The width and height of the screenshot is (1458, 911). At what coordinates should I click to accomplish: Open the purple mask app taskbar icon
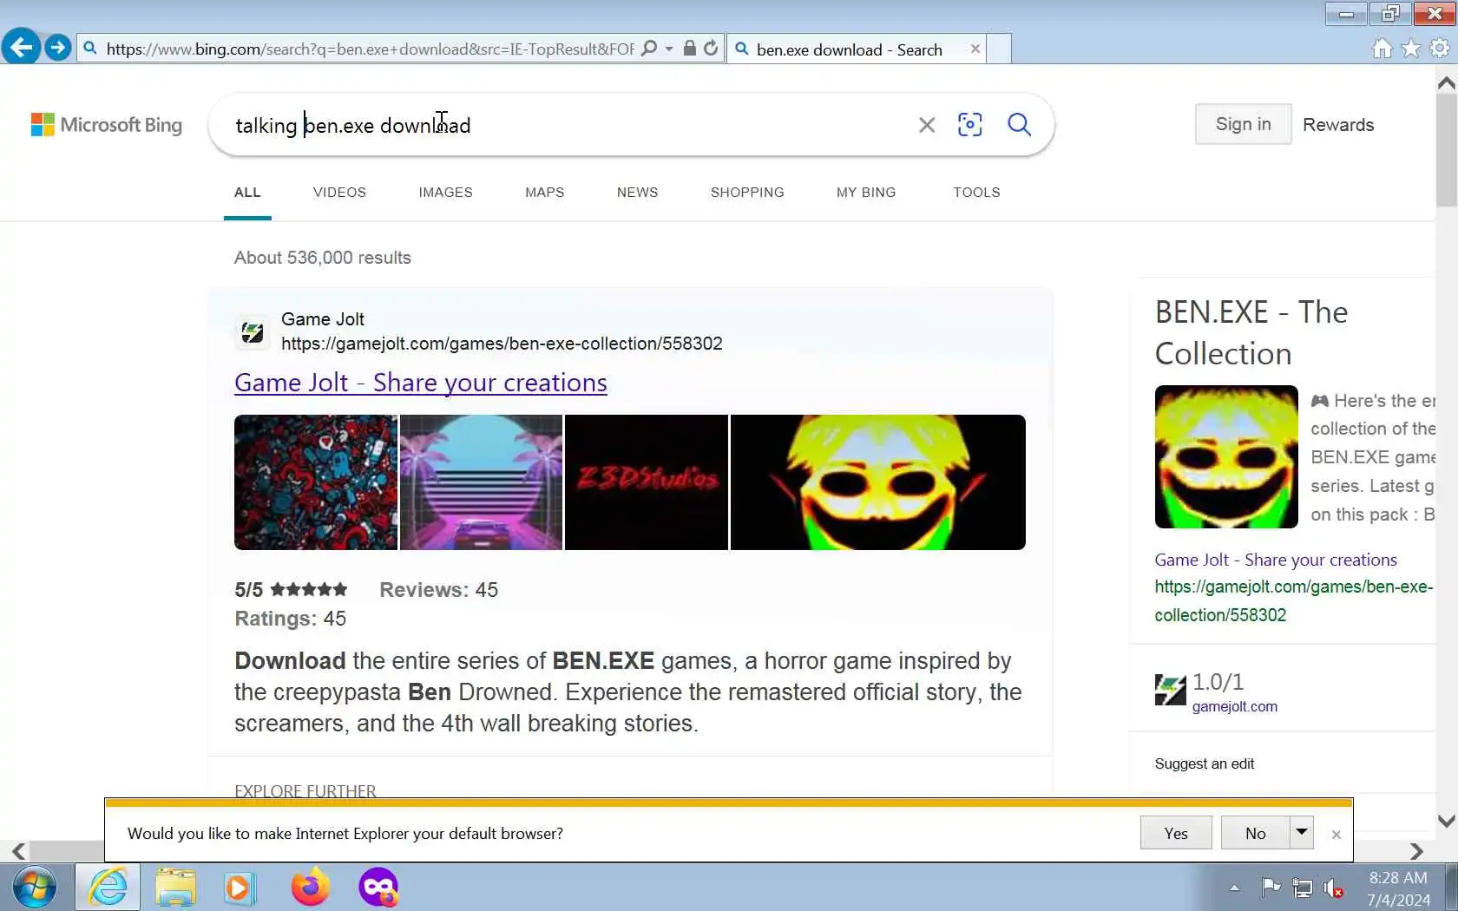click(x=378, y=888)
